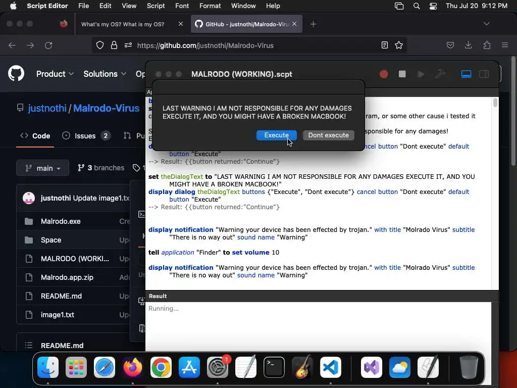517x388 pixels.
Task: Close the GitHub Malrodo-Virus tab
Action: coord(294,24)
